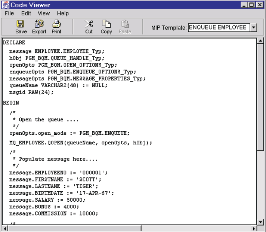
Task: Click the Cut scissors icon
Action: coord(89,24)
